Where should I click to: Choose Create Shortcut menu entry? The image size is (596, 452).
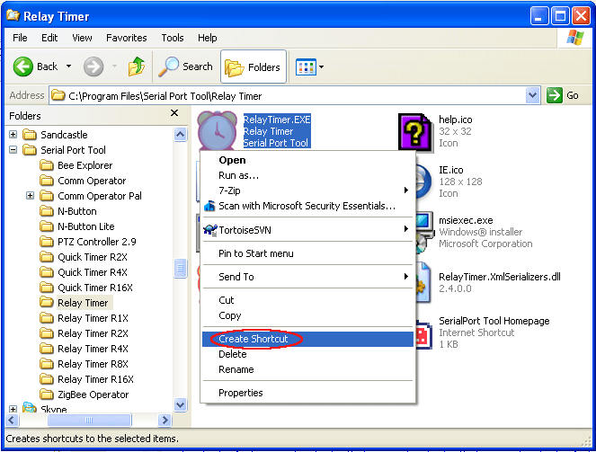tap(307, 339)
